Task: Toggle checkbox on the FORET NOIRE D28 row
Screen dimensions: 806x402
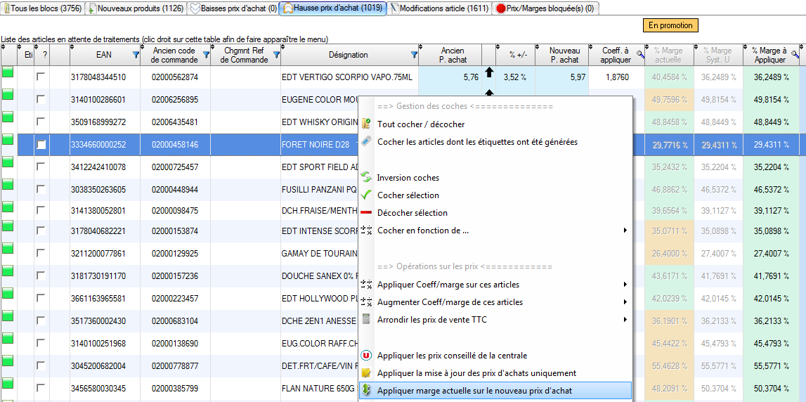Action: [41, 145]
